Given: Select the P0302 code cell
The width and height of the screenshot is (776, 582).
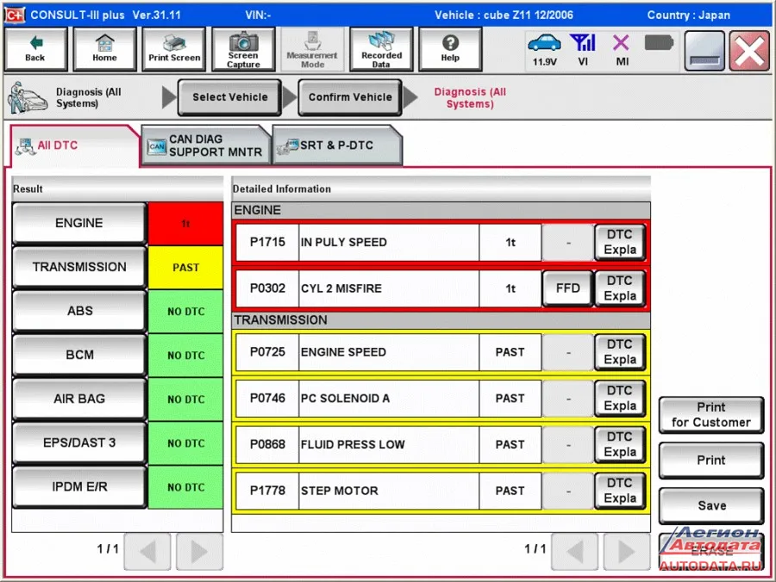Looking at the screenshot, I should [x=267, y=288].
